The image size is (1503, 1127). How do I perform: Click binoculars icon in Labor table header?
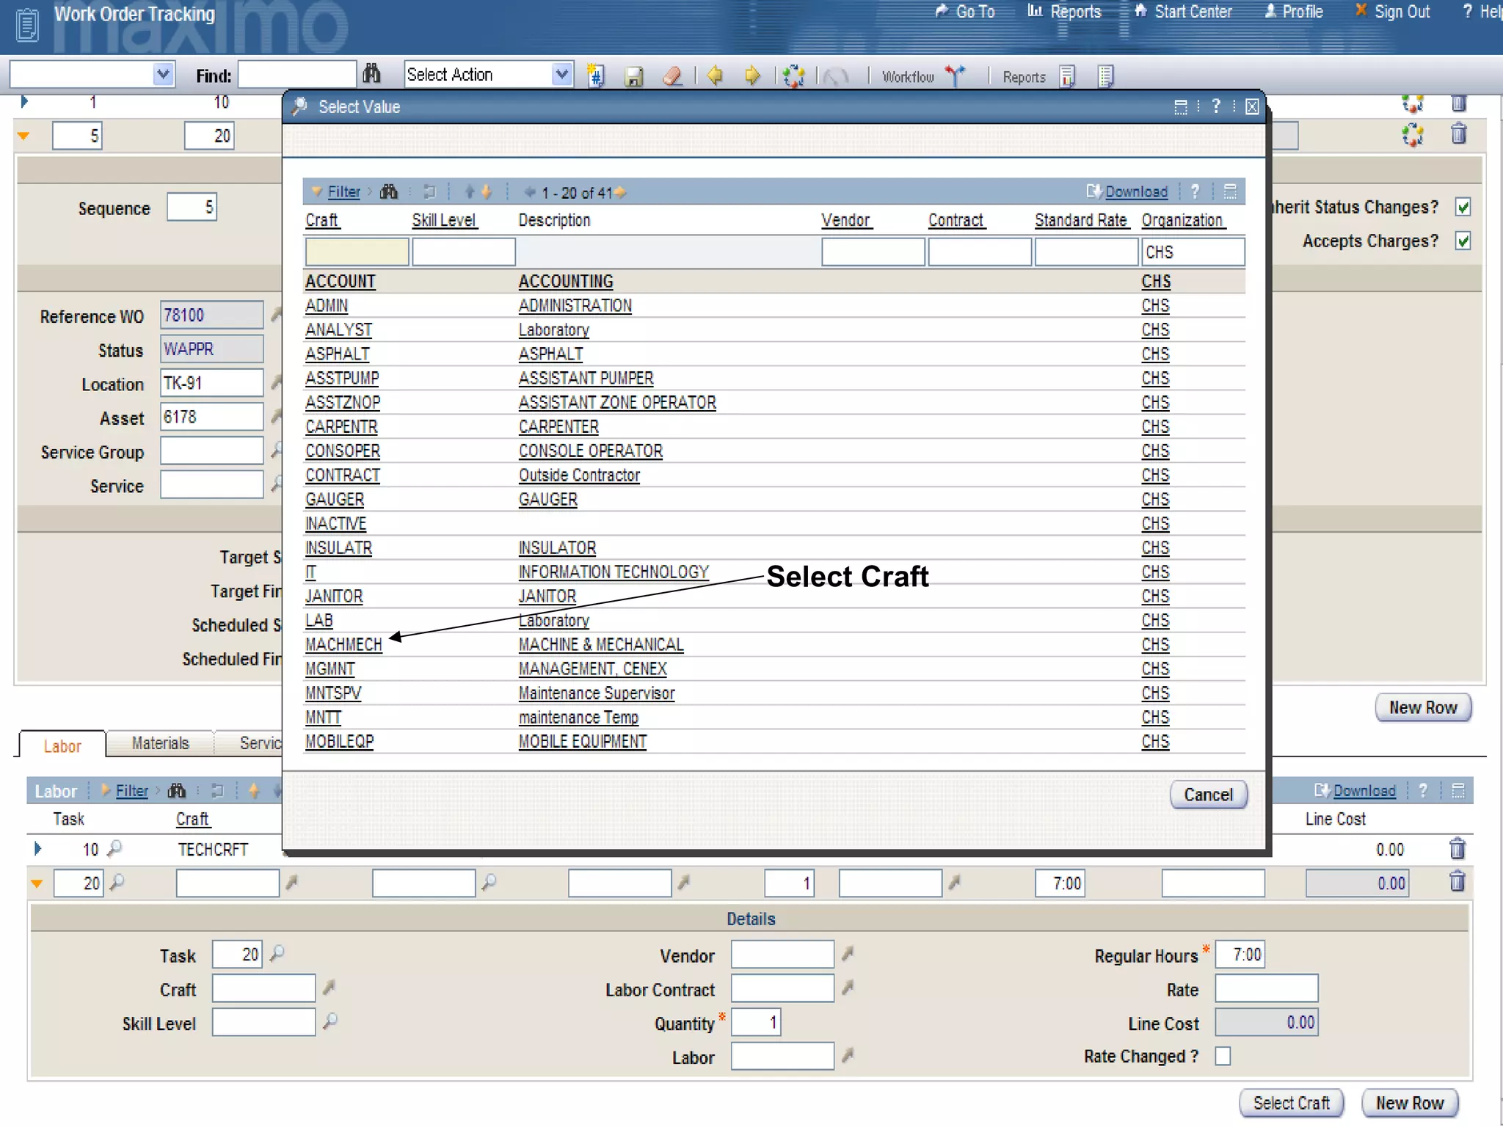point(177,791)
